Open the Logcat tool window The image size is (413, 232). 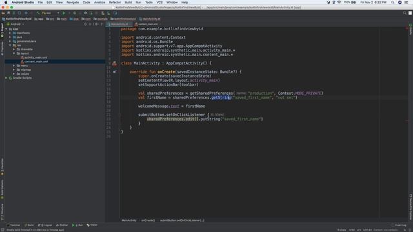tap(45, 225)
